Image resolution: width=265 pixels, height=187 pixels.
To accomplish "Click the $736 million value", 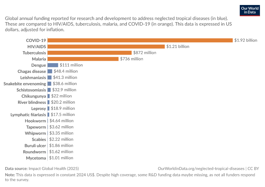I will click(x=132, y=59).
